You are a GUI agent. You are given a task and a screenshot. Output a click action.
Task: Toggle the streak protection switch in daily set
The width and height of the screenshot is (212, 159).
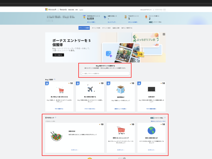(x=153, y=118)
